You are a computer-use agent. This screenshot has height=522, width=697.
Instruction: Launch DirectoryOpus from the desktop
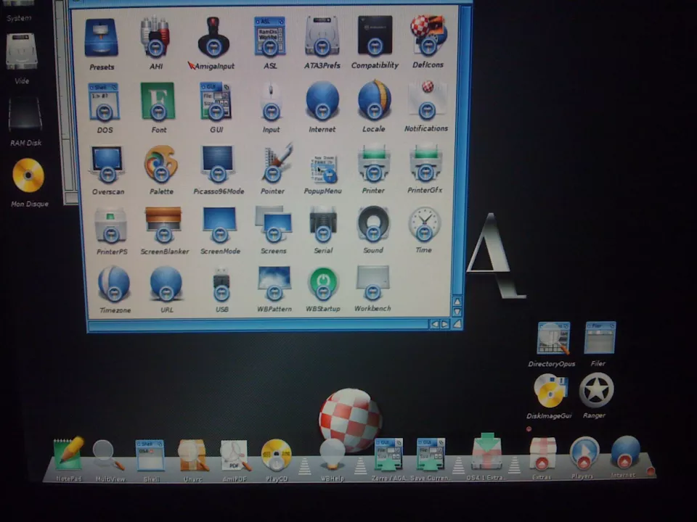pyautogui.click(x=553, y=340)
